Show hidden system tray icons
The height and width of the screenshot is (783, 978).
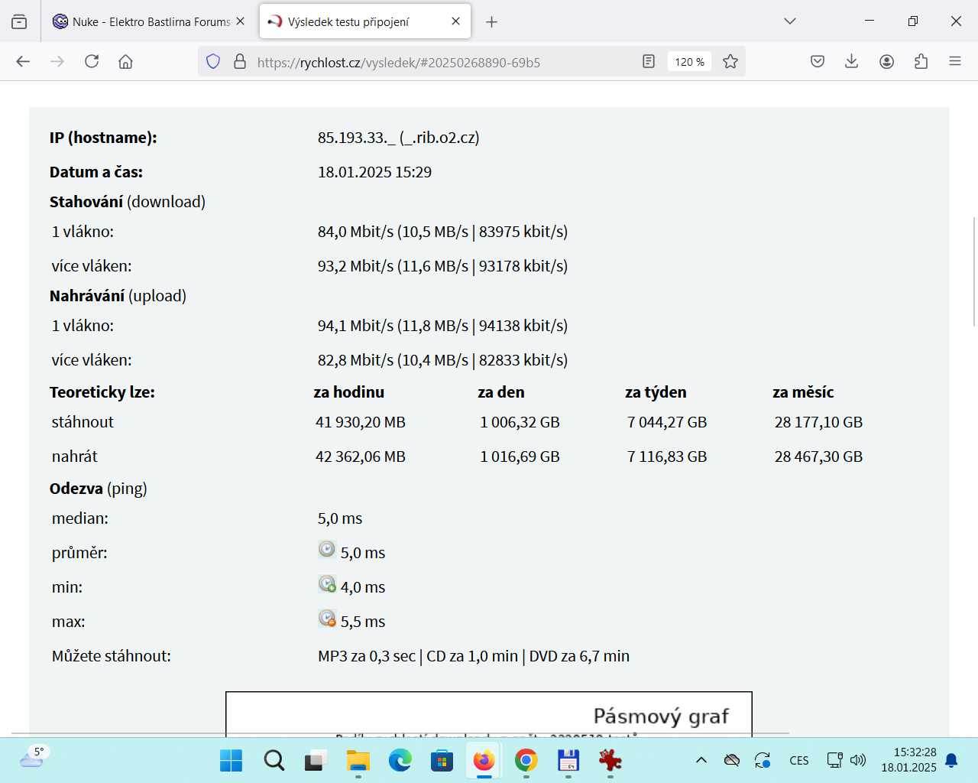pos(701,760)
